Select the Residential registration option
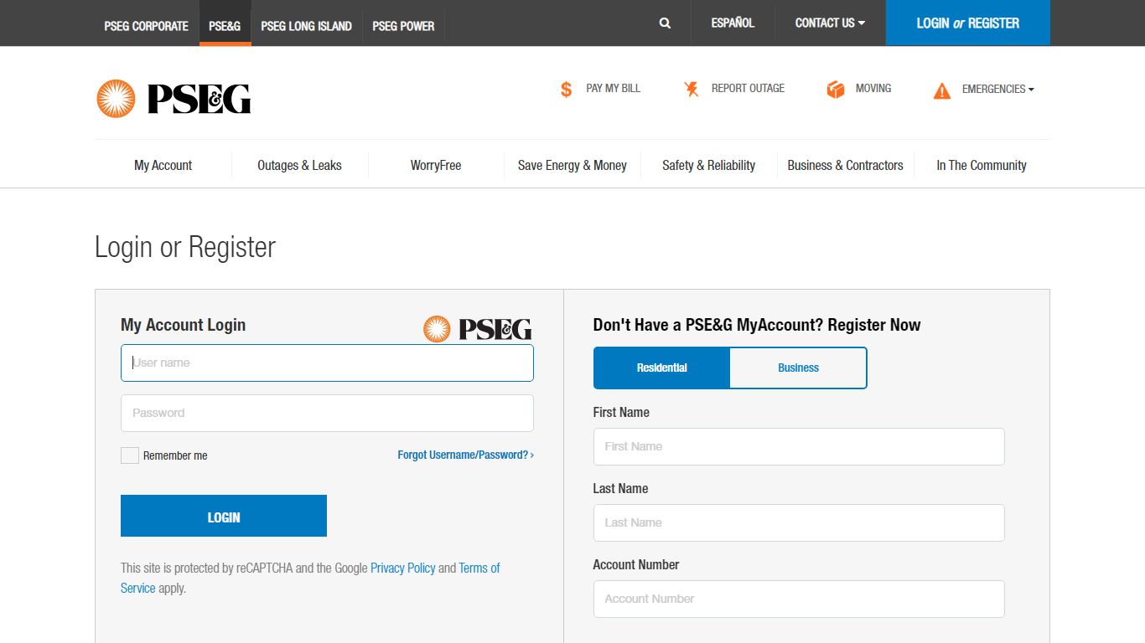Image resolution: width=1145 pixels, height=643 pixels. 661,368
